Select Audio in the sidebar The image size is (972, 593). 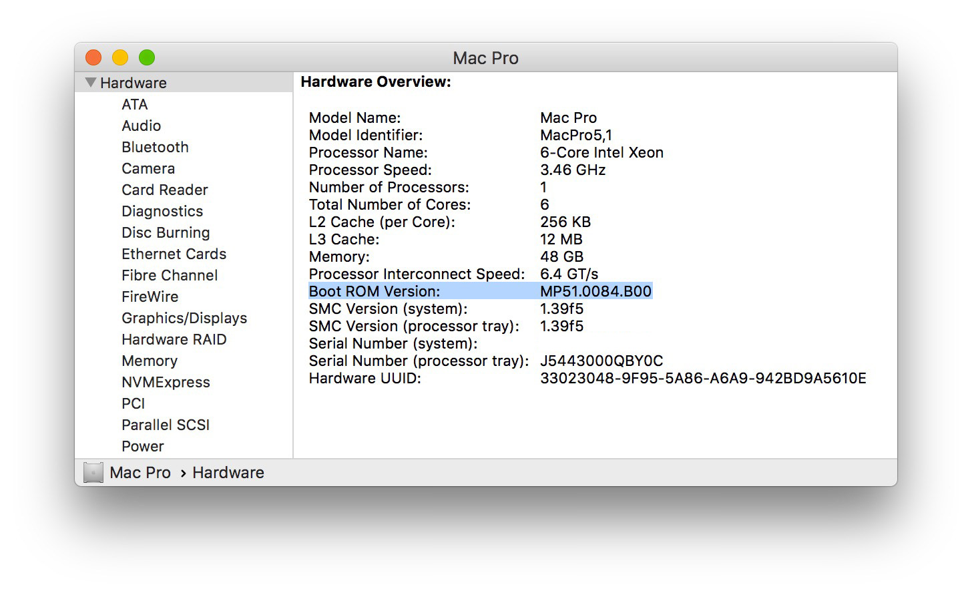click(142, 126)
